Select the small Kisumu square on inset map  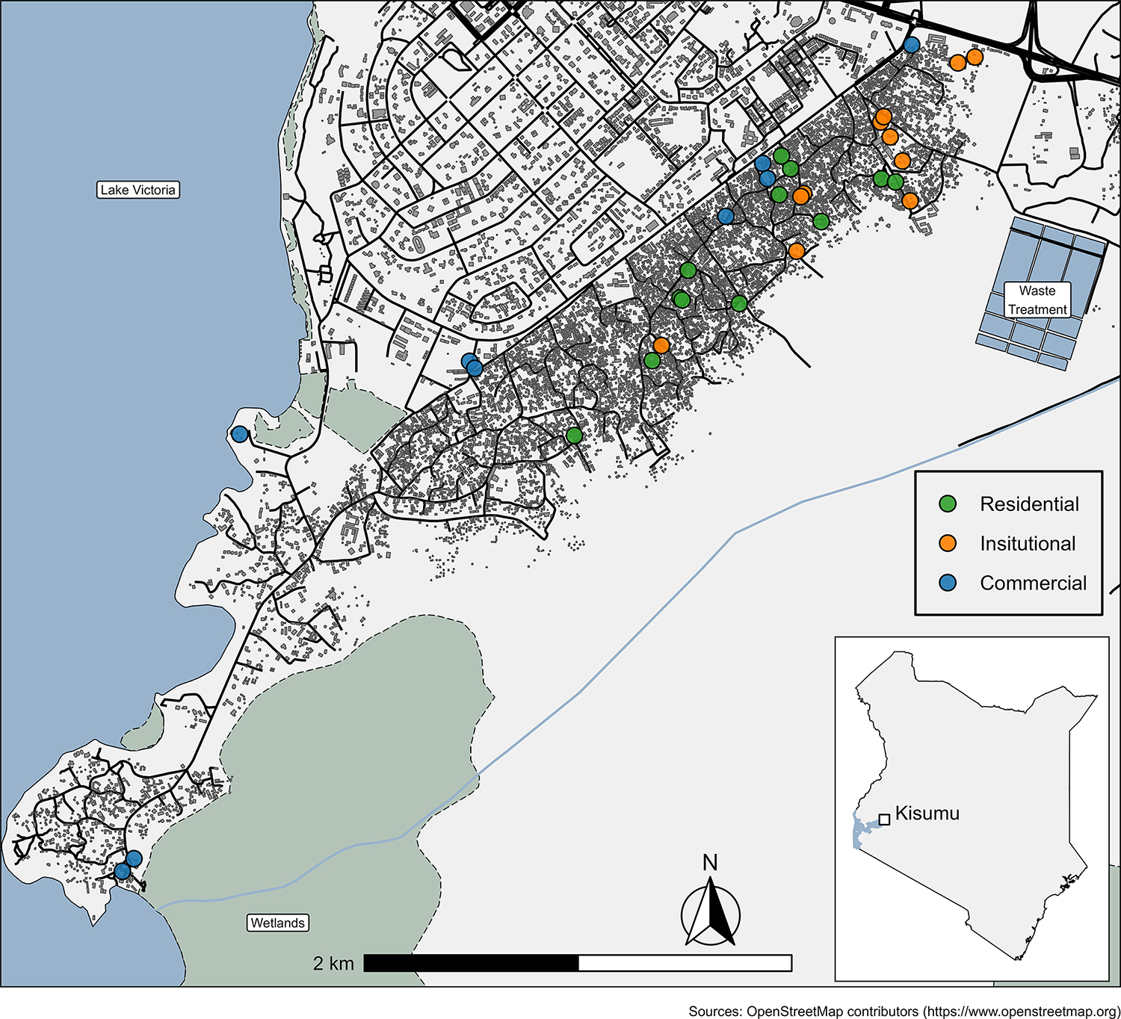pyautogui.click(x=884, y=820)
